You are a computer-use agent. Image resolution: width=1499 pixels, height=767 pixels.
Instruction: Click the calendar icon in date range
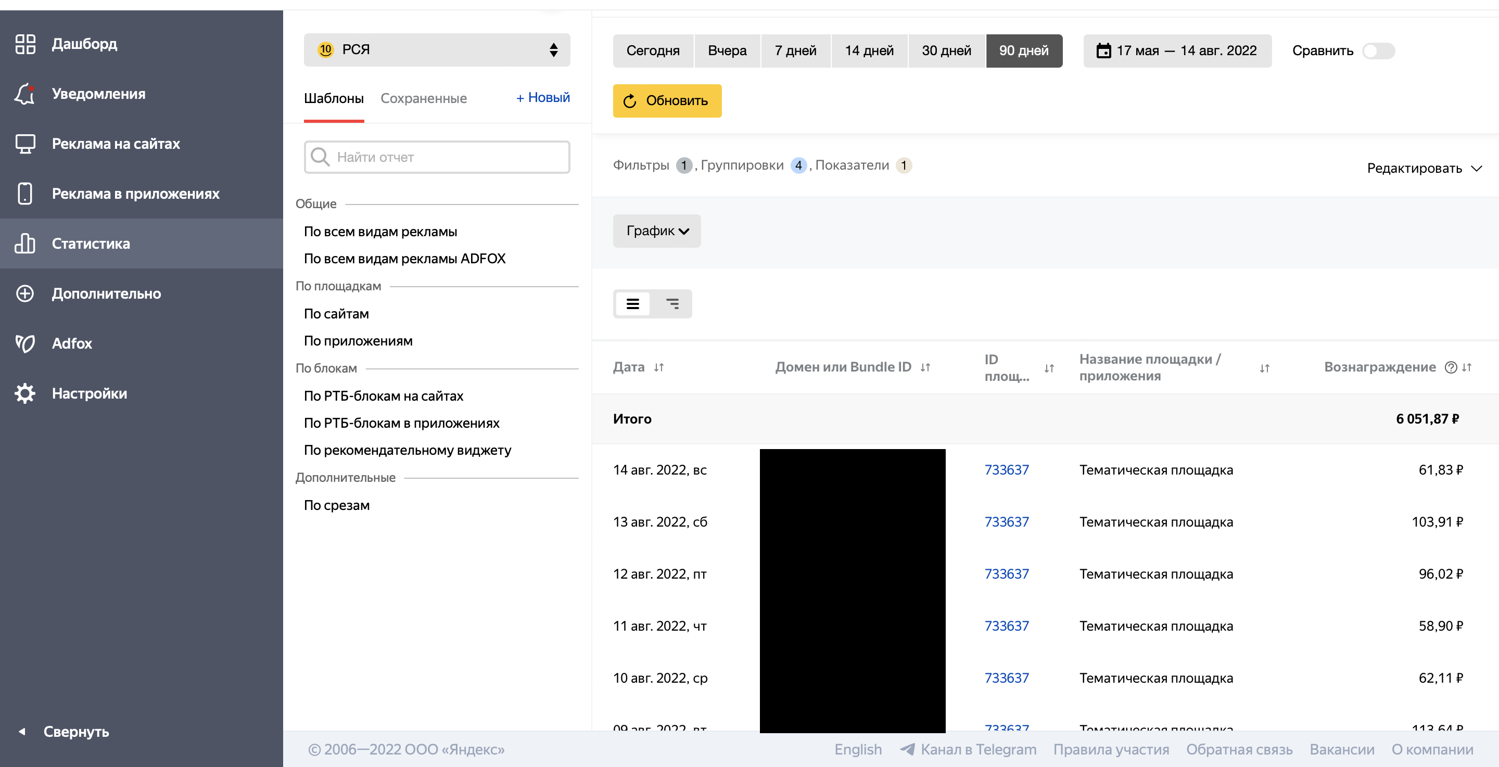(x=1103, y=50)
